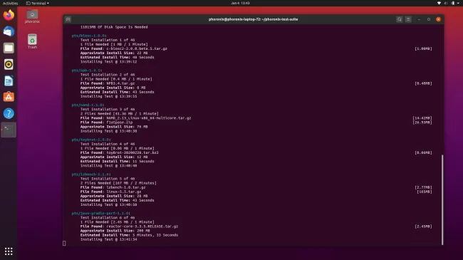This screenshot has height=260, width=463.
Task: Open the Terminal app menu dropdown
Action: pyautogui.click(x=38, y=4)
